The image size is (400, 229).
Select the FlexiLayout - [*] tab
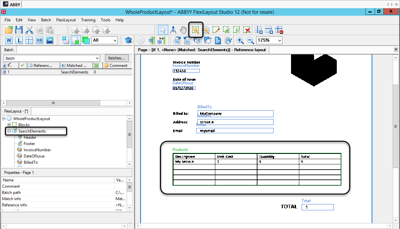pos(16,111)
